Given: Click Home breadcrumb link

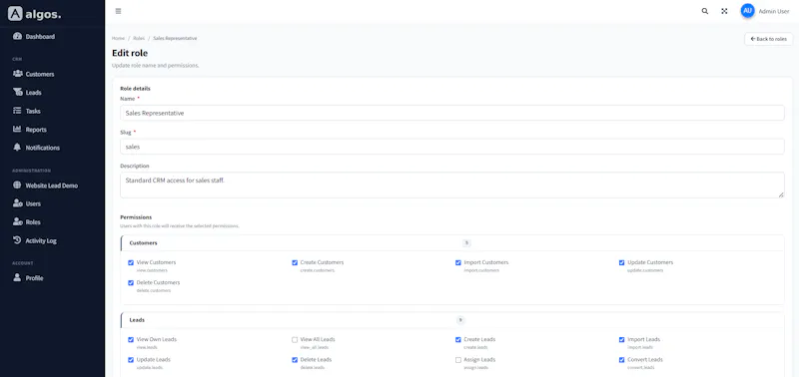Looking at the screenshot, I should point(118,38).
